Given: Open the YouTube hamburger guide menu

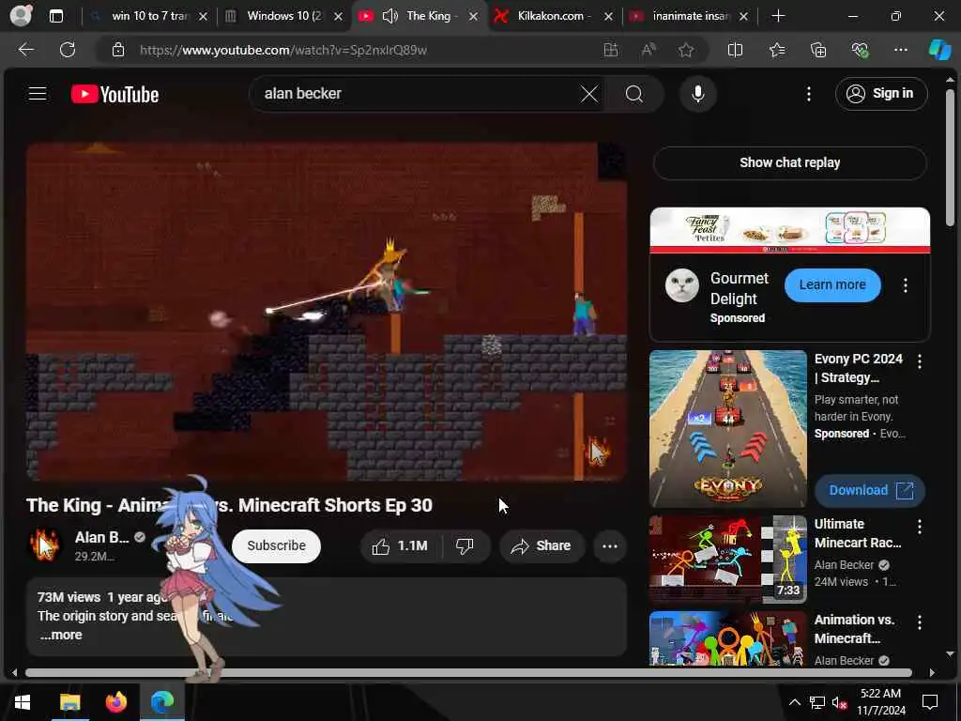Looking at the screenshot, I should (x=38, y=94).
